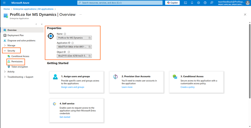Click the Diagnose and solve problems wrench icon
The height and width of the screenshot is (128, 251).
pos(5,40)
